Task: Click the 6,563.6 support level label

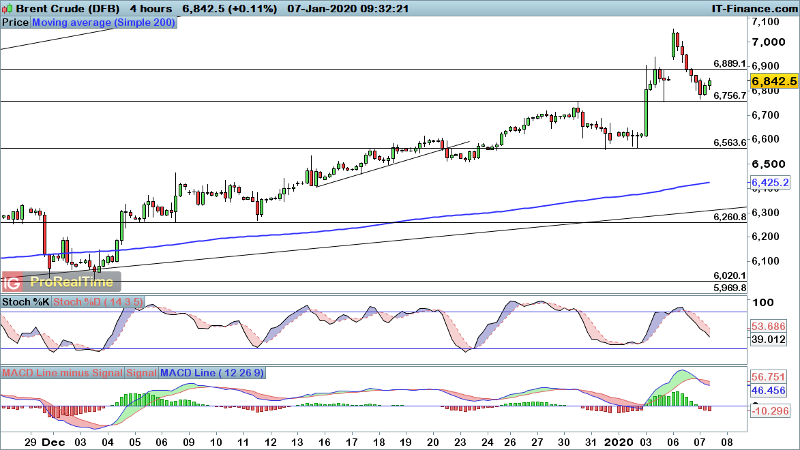Action: (730, 143)
